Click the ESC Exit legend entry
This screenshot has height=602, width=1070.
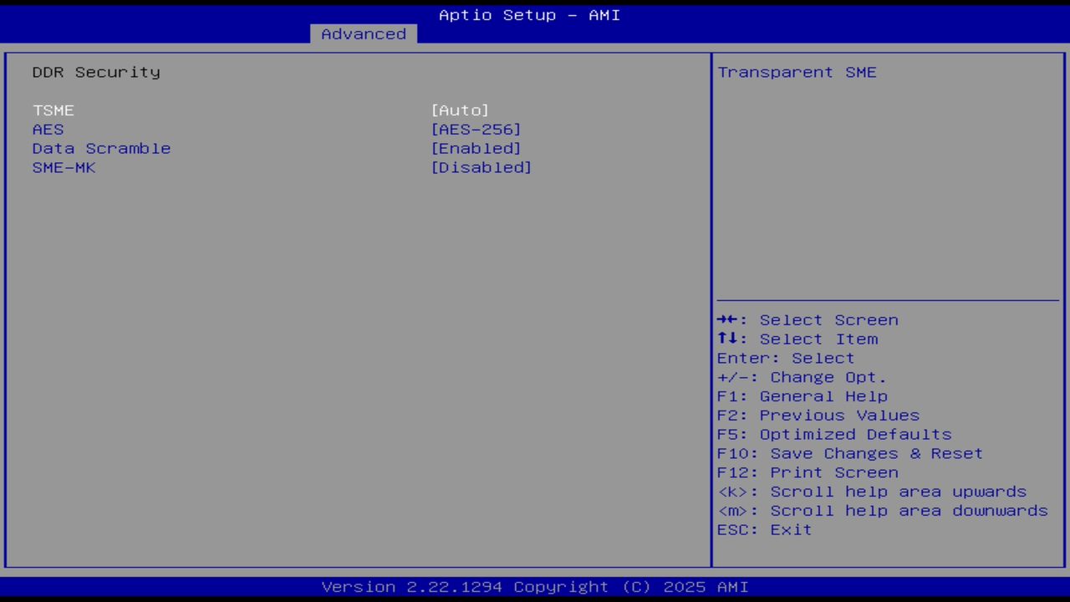[x=763, y=529]
